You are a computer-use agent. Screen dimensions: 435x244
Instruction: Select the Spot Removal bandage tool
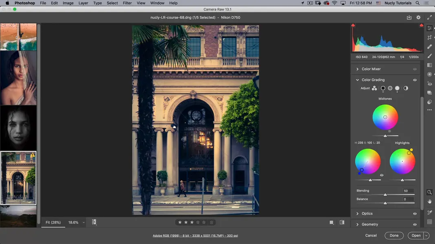coord(429,46)
